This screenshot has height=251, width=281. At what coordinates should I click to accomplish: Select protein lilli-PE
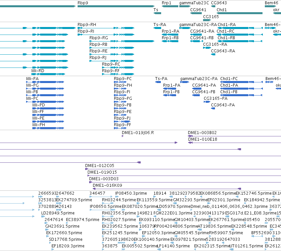click(48, 122)
